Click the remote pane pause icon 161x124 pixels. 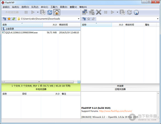coord(106,12)
